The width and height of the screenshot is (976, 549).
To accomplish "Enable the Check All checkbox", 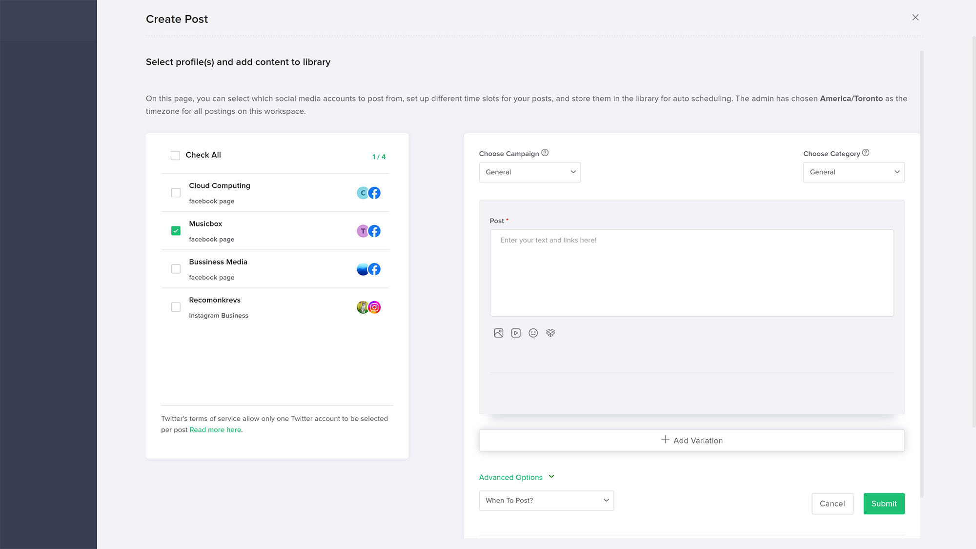I will tap(175, 156).
